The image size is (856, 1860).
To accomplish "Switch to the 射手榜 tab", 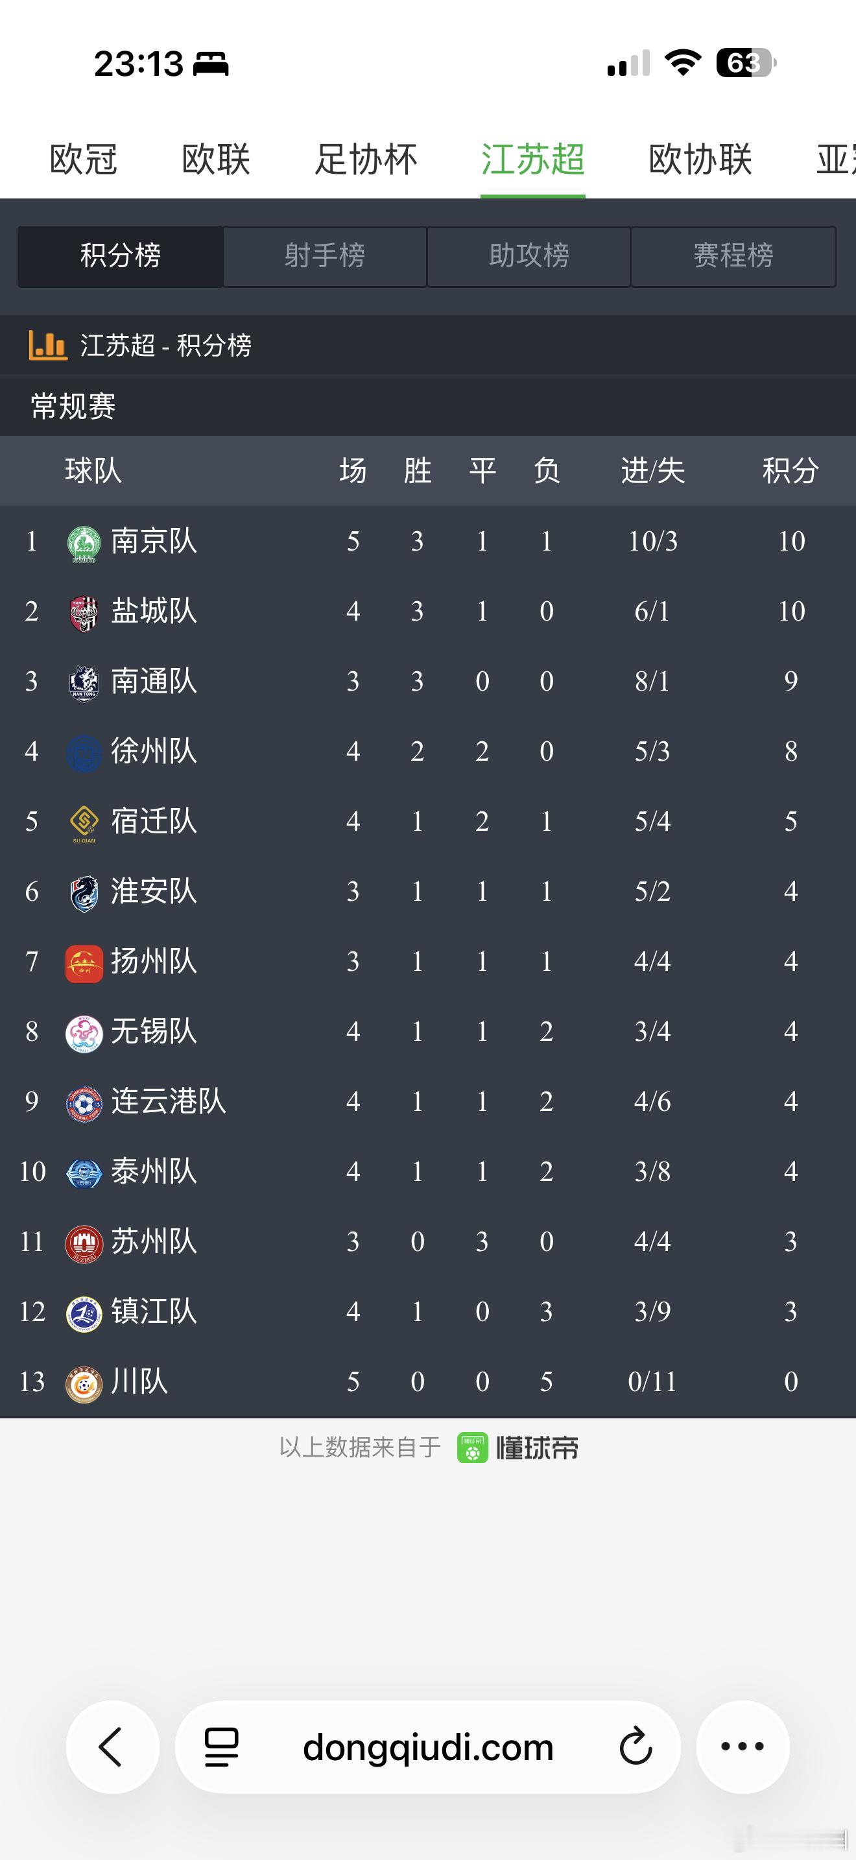I will (325, 256).
